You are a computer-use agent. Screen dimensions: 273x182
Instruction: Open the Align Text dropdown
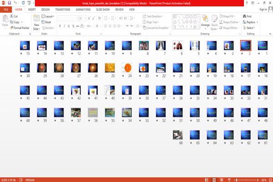(151, 22)
